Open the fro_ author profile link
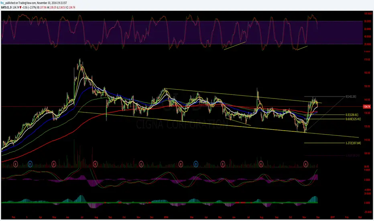The width and height of the screenshot is (374, 221). coord(3,3)
